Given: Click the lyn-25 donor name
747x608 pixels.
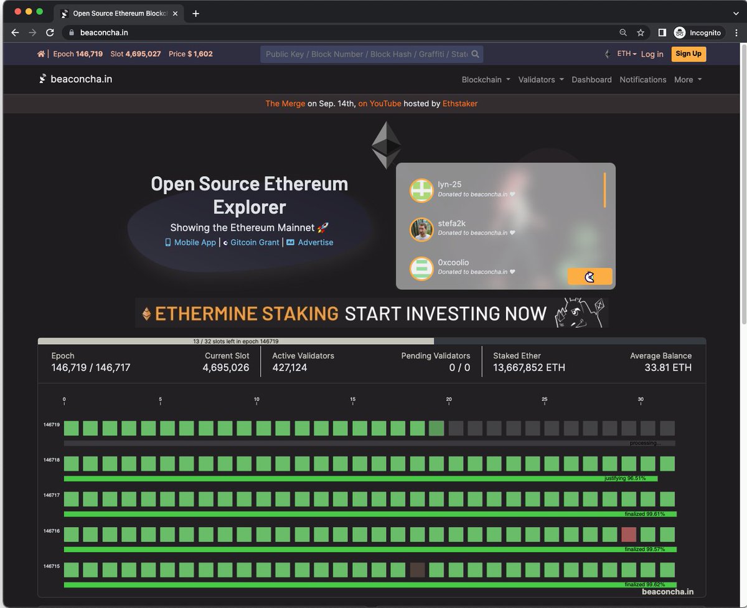Looking at the screenshot, I should pos(449,184).
